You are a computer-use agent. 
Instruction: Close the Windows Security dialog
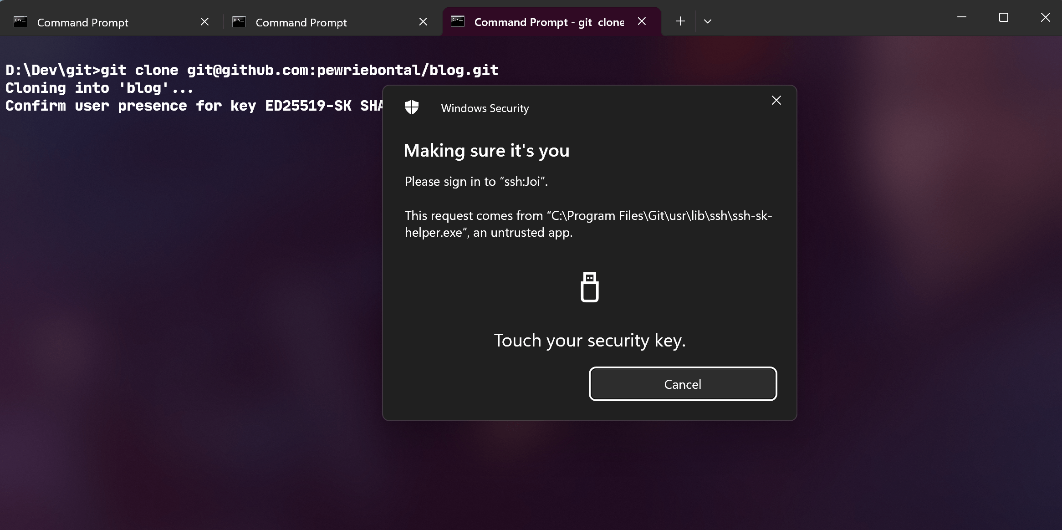point(776,100)
